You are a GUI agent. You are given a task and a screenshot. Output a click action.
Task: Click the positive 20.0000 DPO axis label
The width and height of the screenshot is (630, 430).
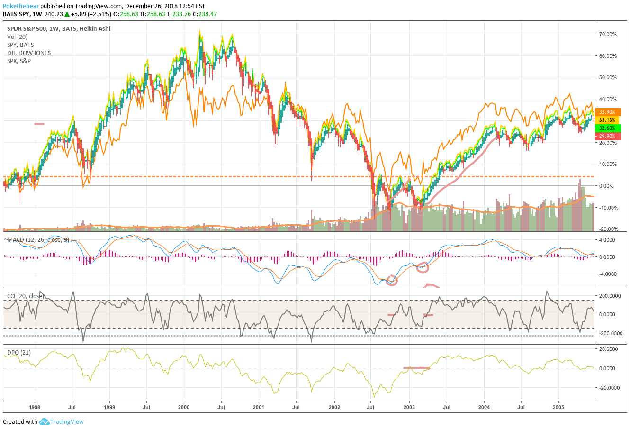[x=608, y=349]
